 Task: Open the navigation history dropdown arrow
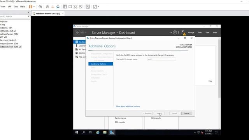click(x=86, y=33)
